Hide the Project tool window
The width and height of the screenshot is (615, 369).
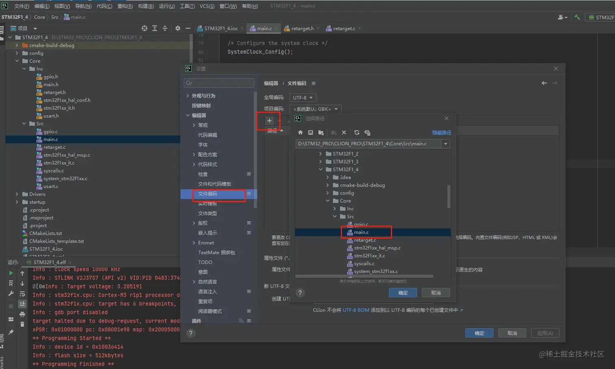point(188,28)
